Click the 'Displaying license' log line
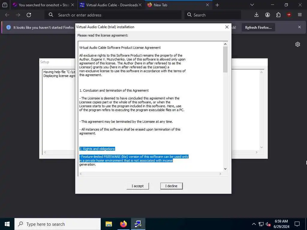The height and width of the screenshot is (230, 307). pyautogui.click(x=59, y=76)
